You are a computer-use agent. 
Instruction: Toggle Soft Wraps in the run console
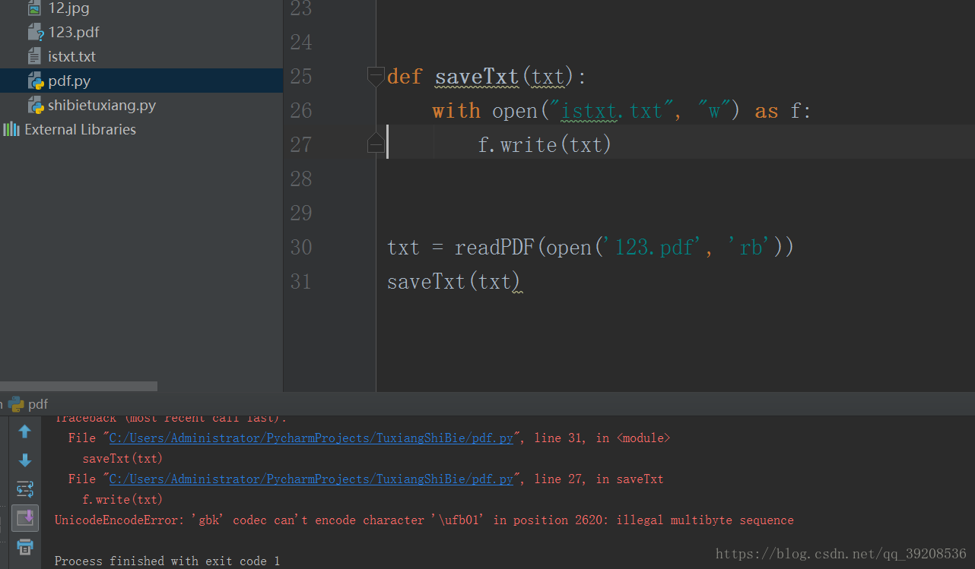(25, 488)
